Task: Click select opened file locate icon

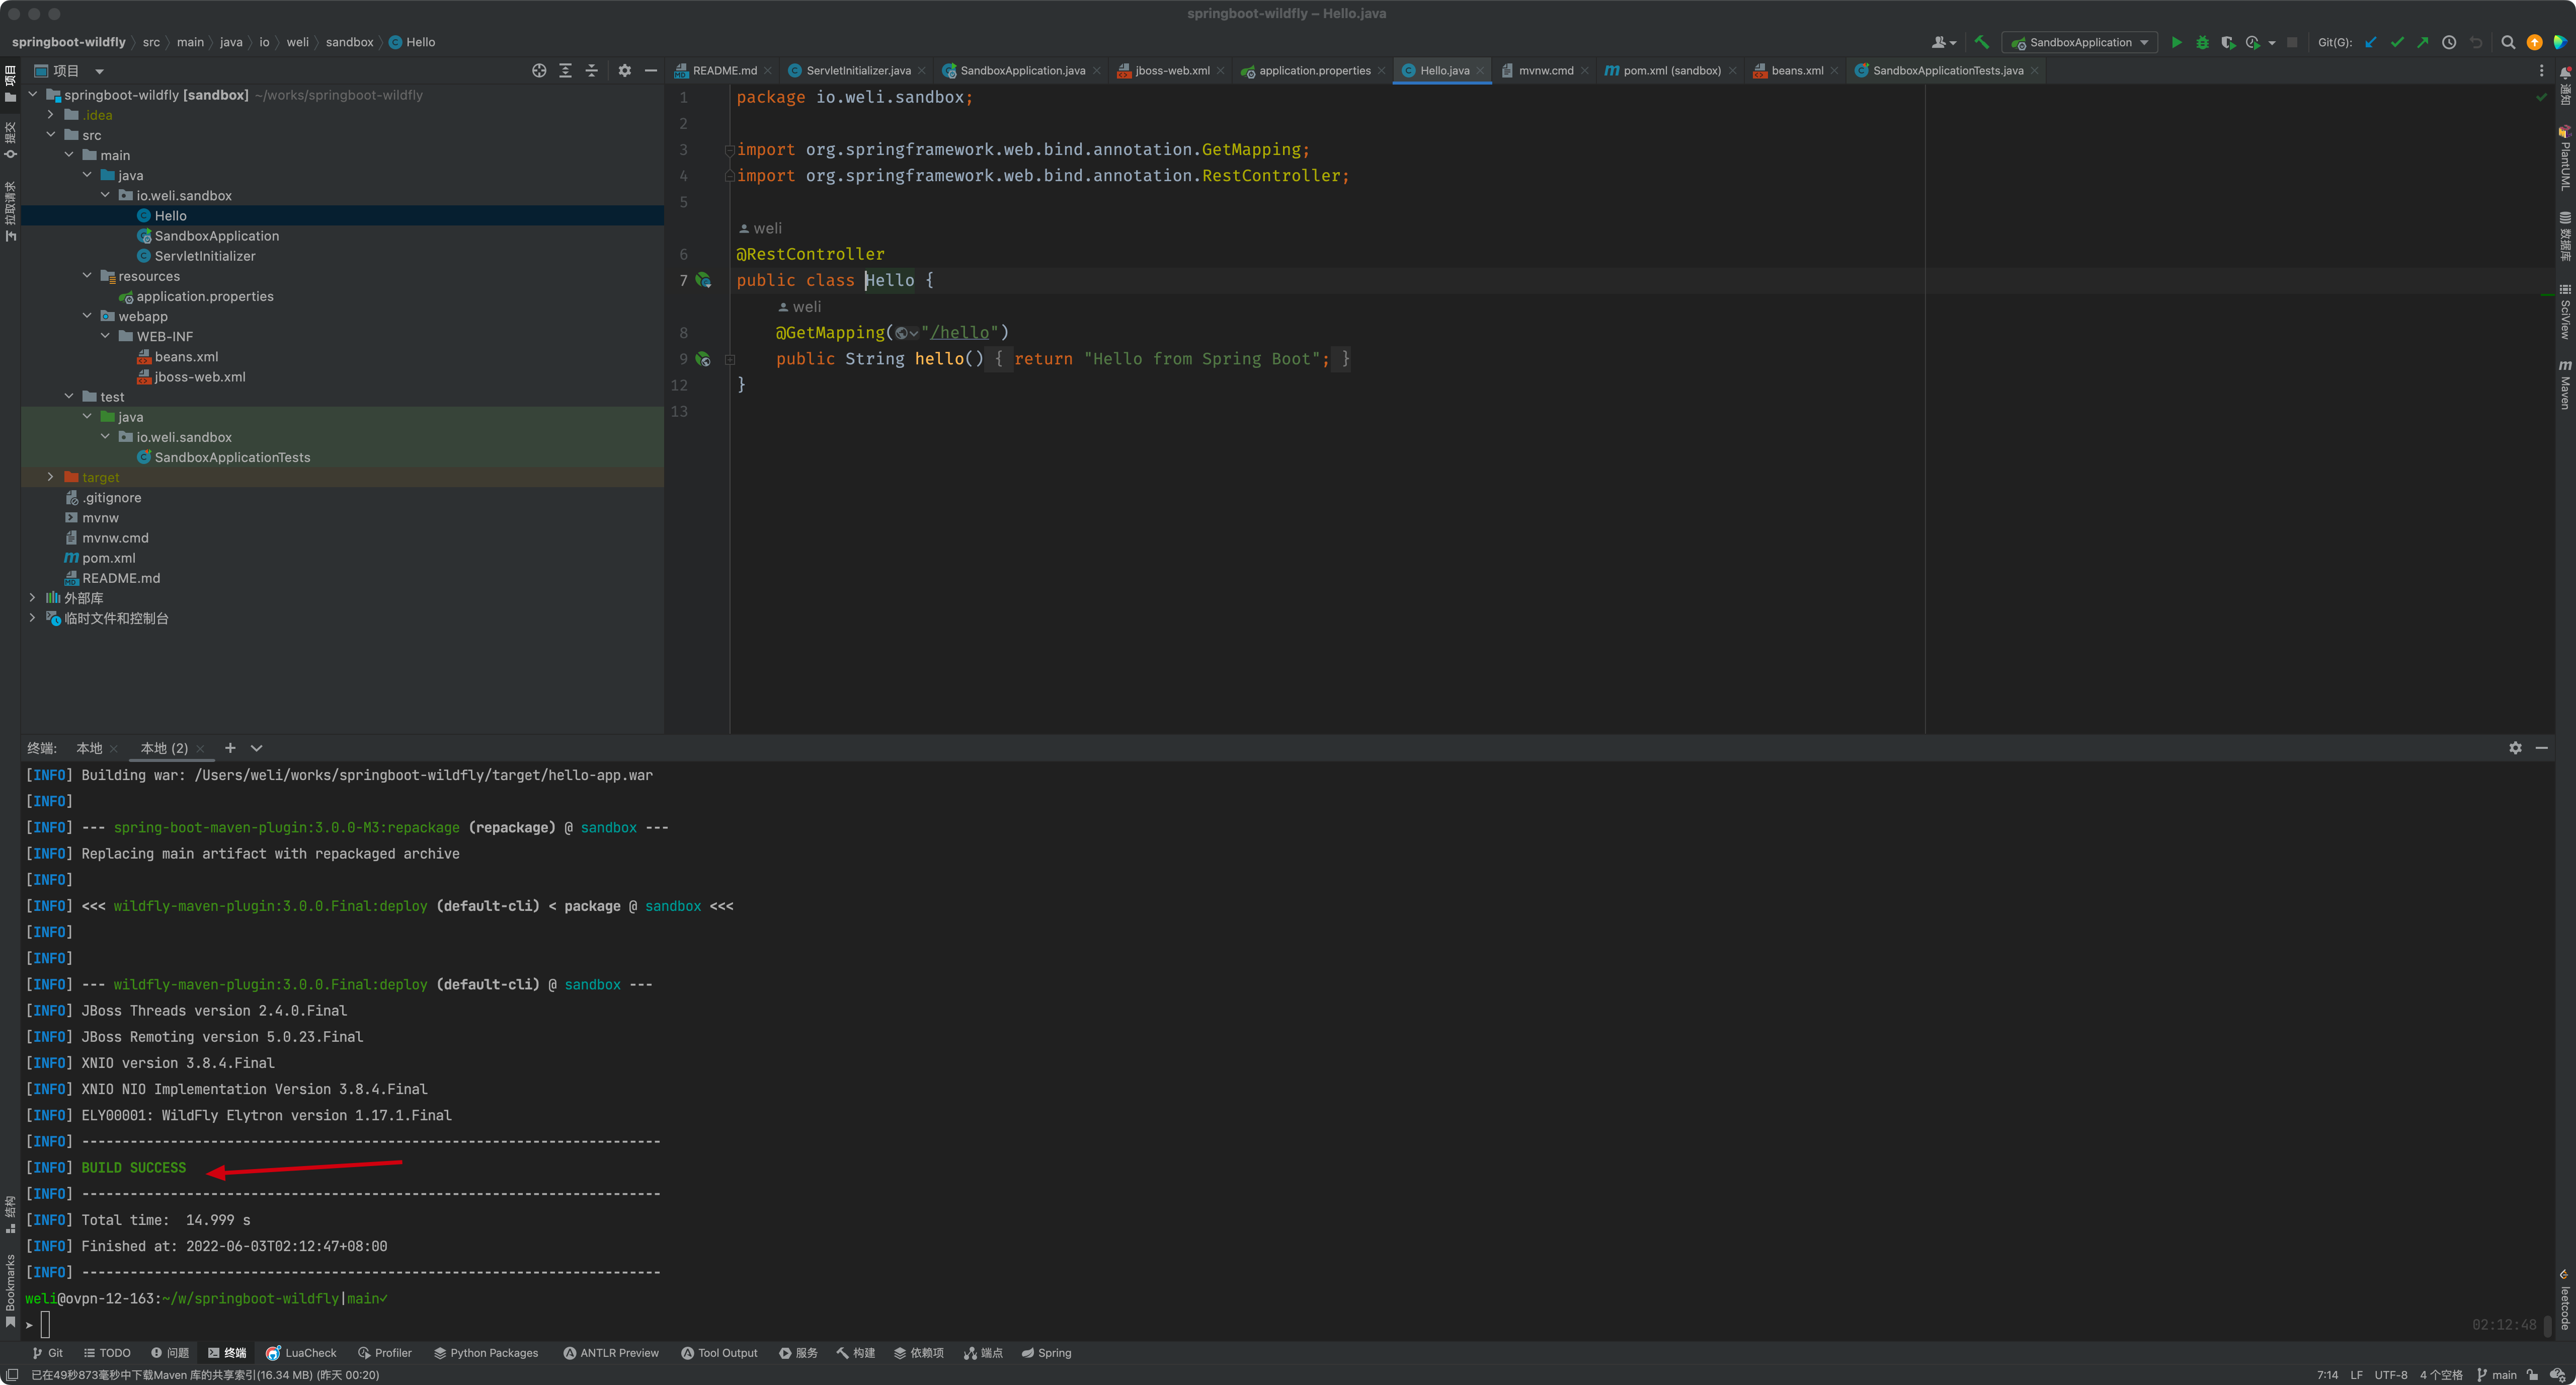Action: click(x=539, y=71)
